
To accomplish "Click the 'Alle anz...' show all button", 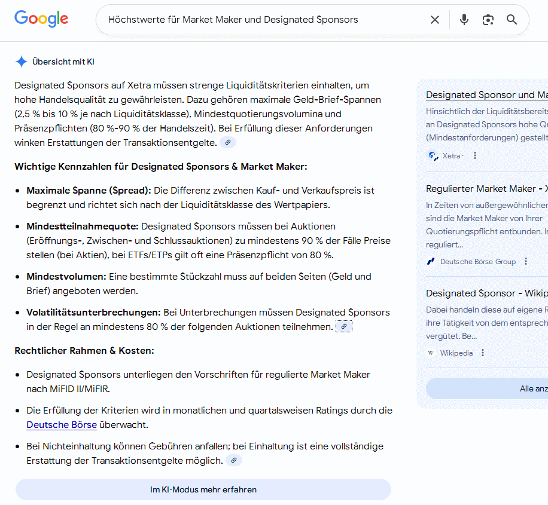I will click(487, 388).
